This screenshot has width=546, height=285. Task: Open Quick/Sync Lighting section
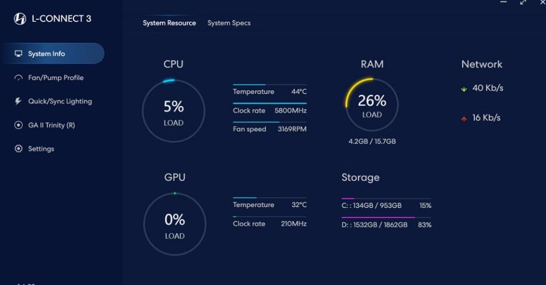(60, 101)
